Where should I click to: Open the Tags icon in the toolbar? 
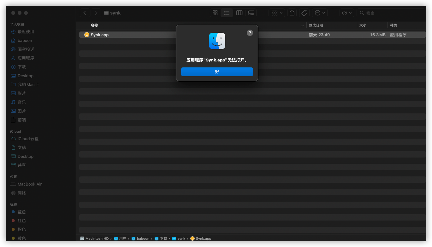pyautogui.click(x=304, y=13)
